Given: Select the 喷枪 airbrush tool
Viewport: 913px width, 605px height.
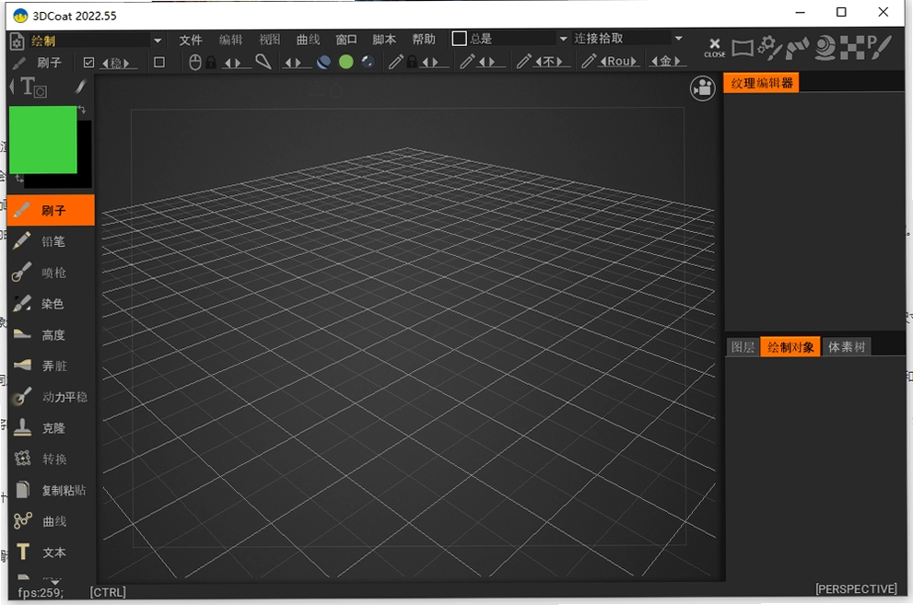Looking at the screenshot, I should click(x=51, y=273).
